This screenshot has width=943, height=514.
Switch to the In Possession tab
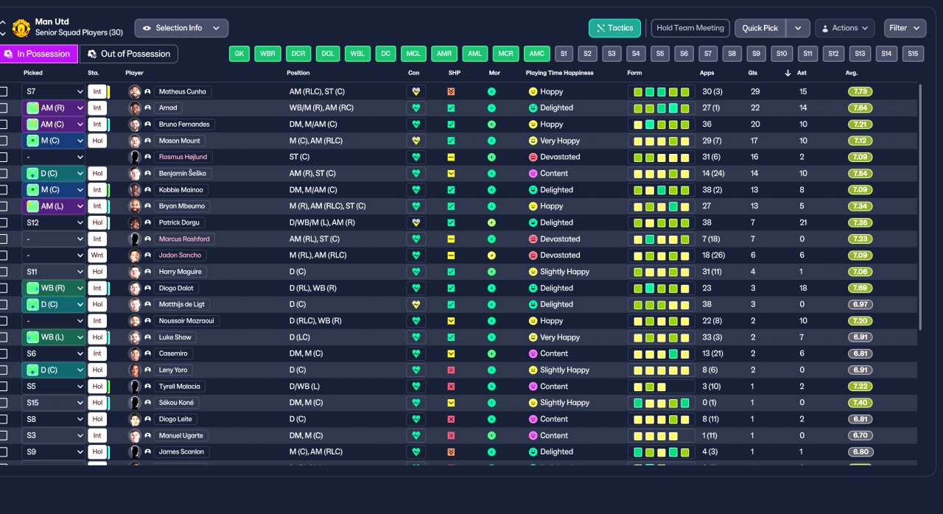[x=38, y=54]
